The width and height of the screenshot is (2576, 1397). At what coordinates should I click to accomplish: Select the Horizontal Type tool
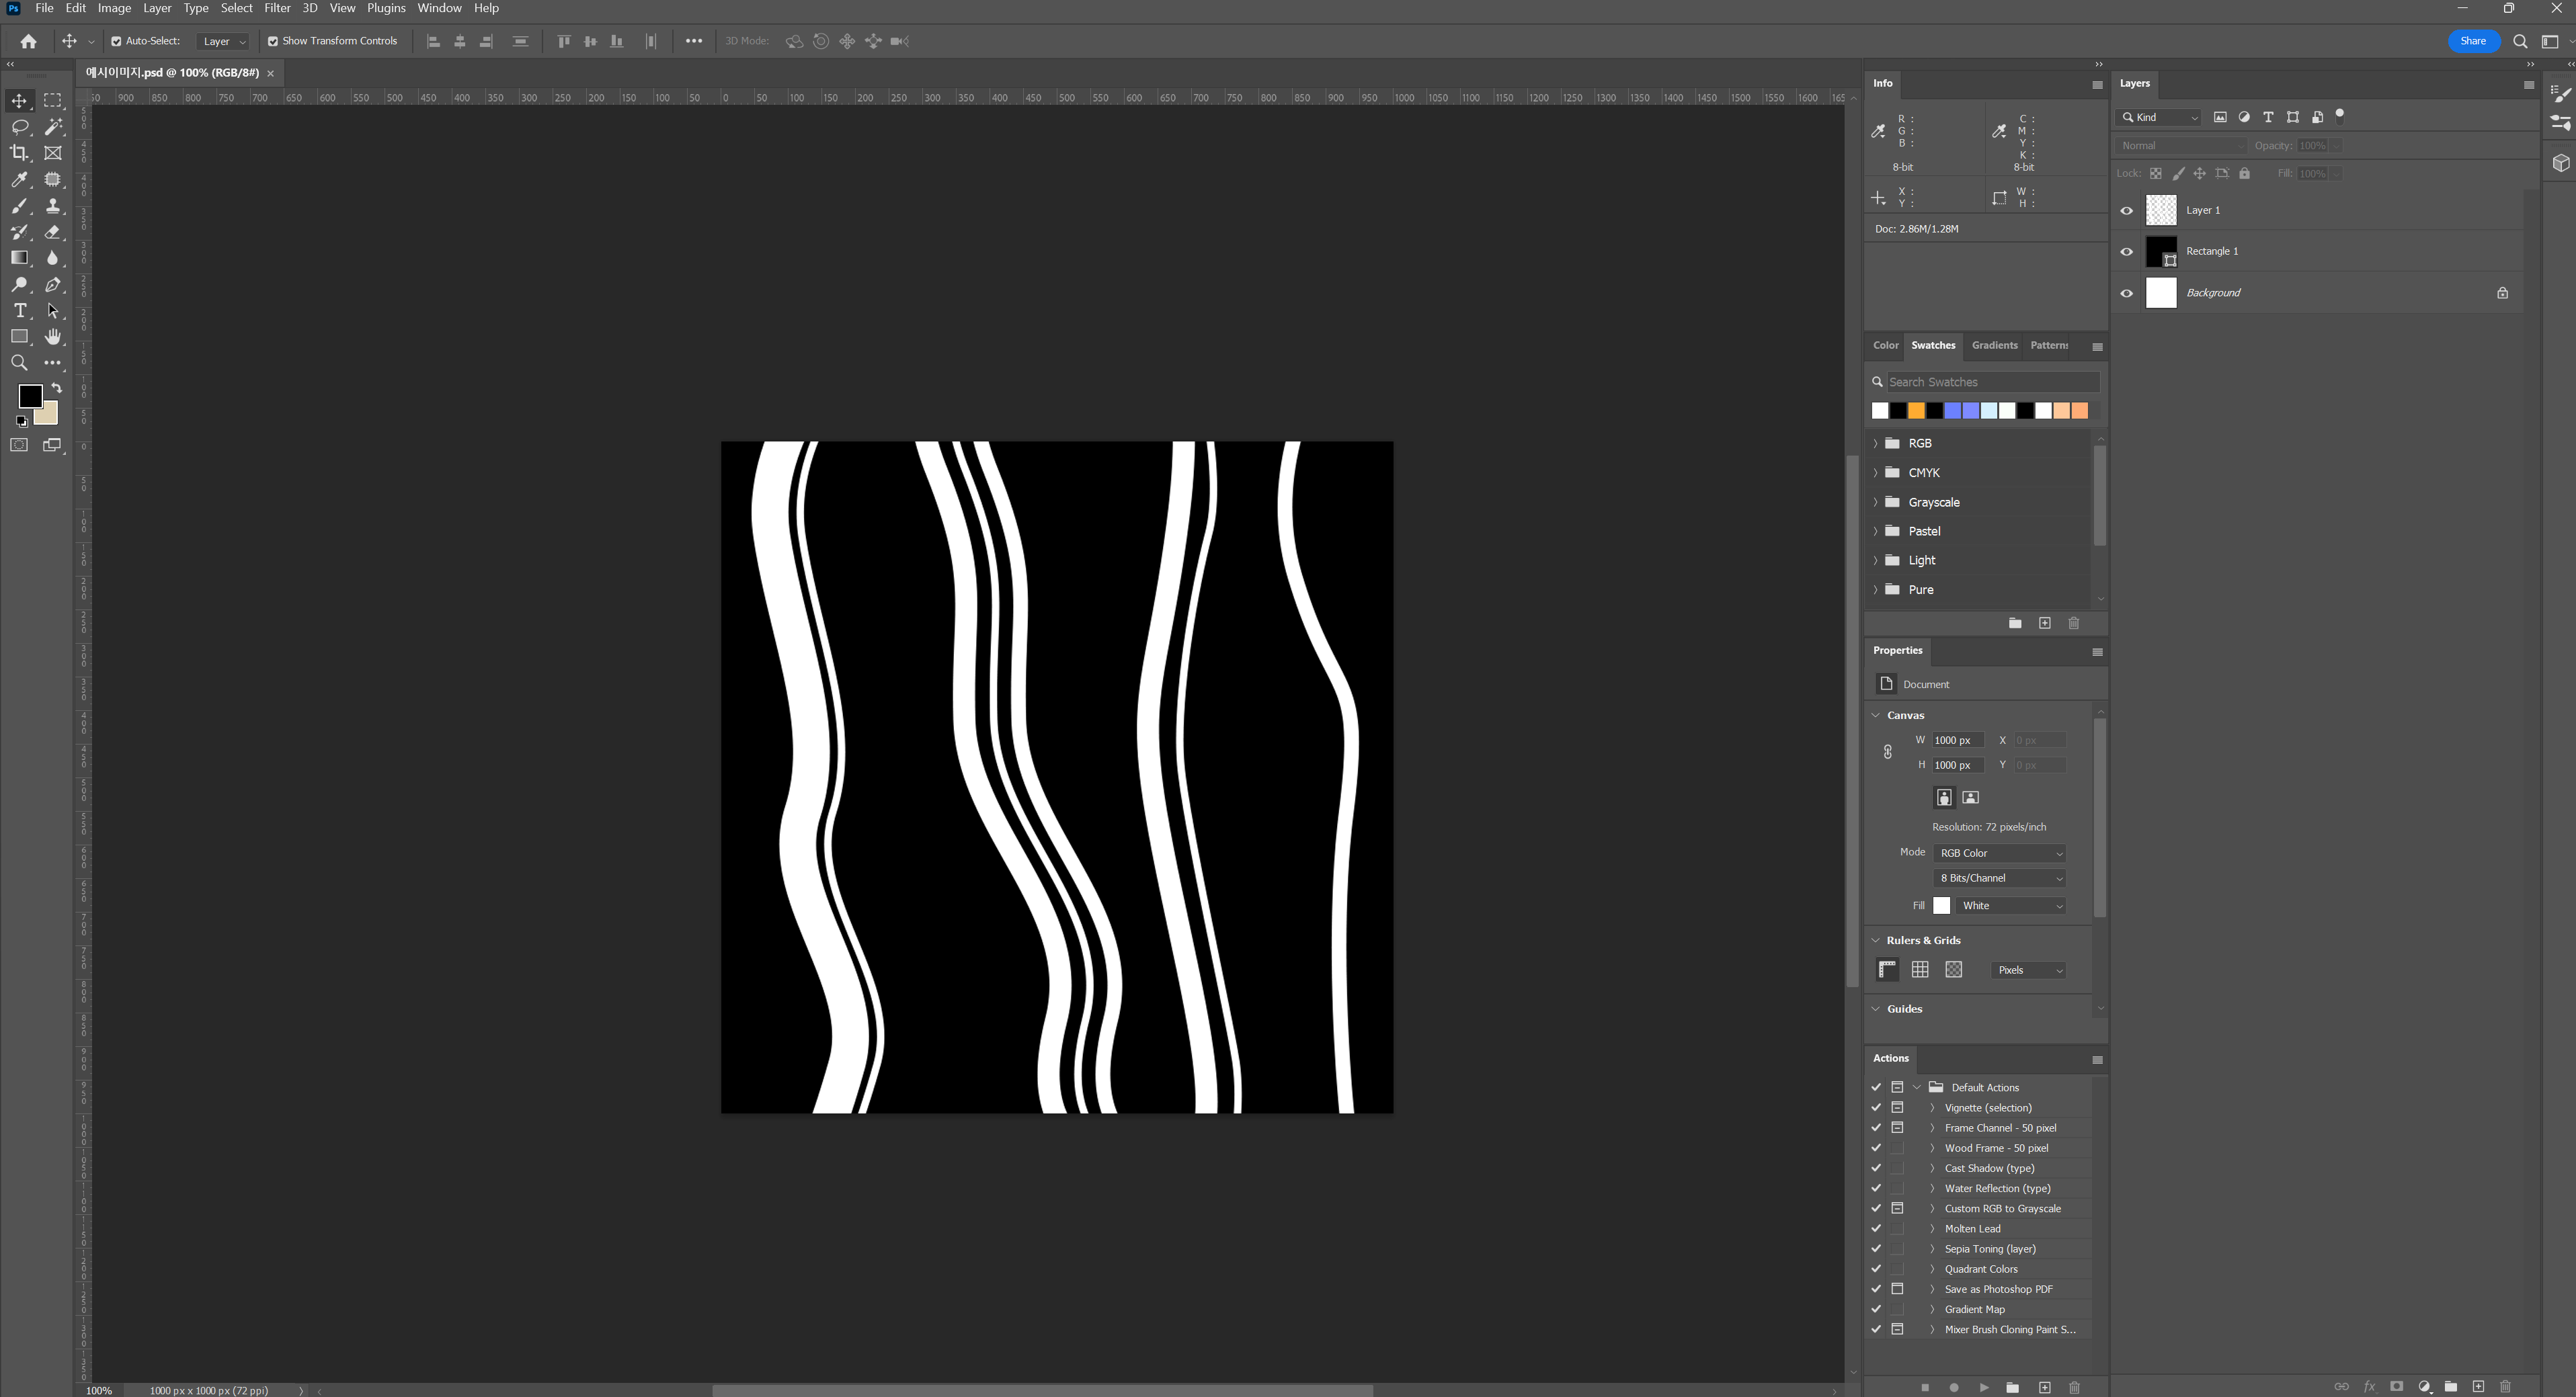pyautogui.click(x=19, y=310)
